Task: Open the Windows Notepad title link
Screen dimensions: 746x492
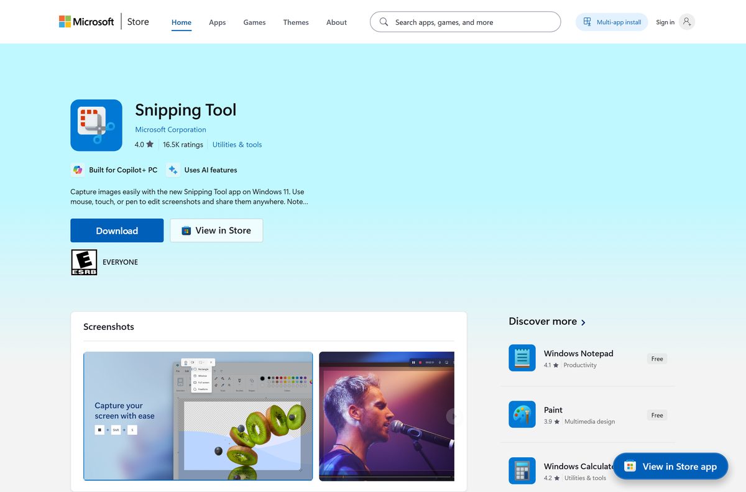Action: tap(578, 353)
